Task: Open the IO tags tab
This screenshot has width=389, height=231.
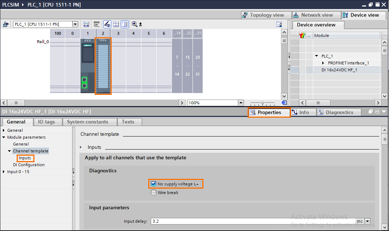Action: click(x=47, y=122)
